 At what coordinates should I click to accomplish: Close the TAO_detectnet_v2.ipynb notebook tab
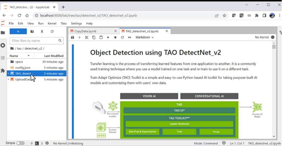(167, 31)
